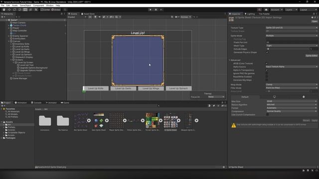Select the Rotate tool in toolbar
319x179 pixels.
tap(14, 9)
